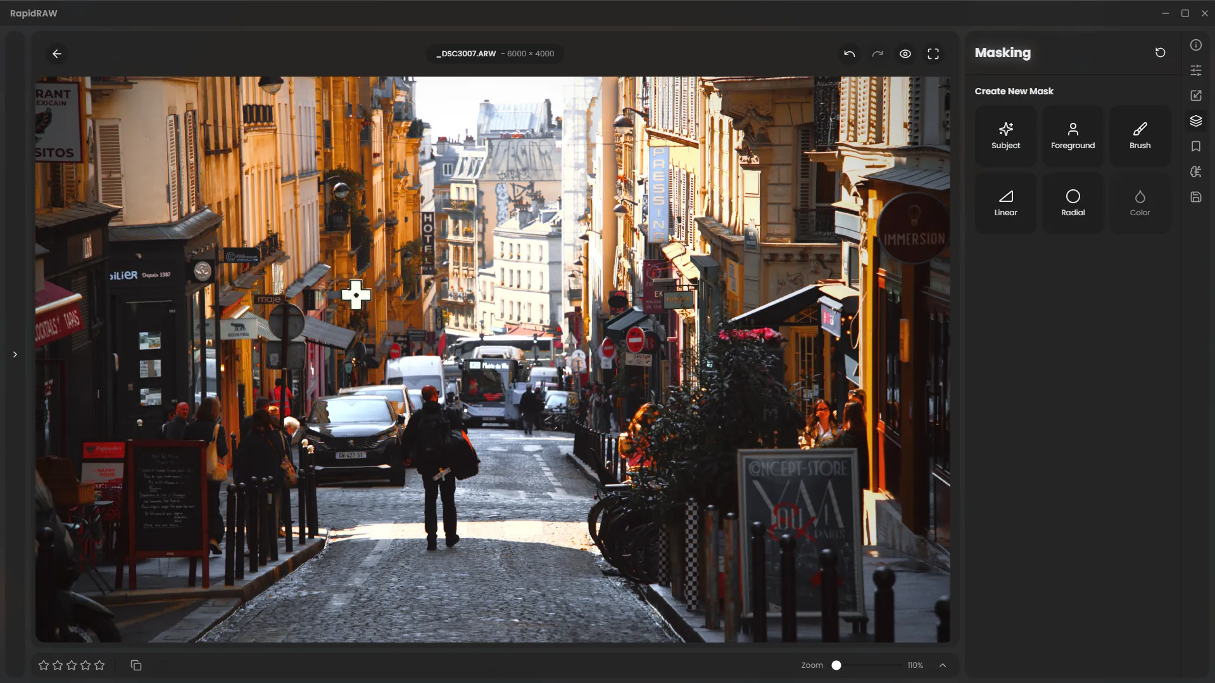The image size is (1215, 683).
Task: Click the 110% zoom percentage value
Action: [915, 665]
